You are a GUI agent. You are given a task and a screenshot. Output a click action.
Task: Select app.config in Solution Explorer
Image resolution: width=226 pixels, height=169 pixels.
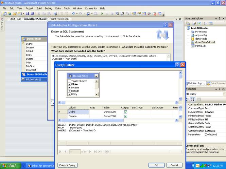[201, 35]
